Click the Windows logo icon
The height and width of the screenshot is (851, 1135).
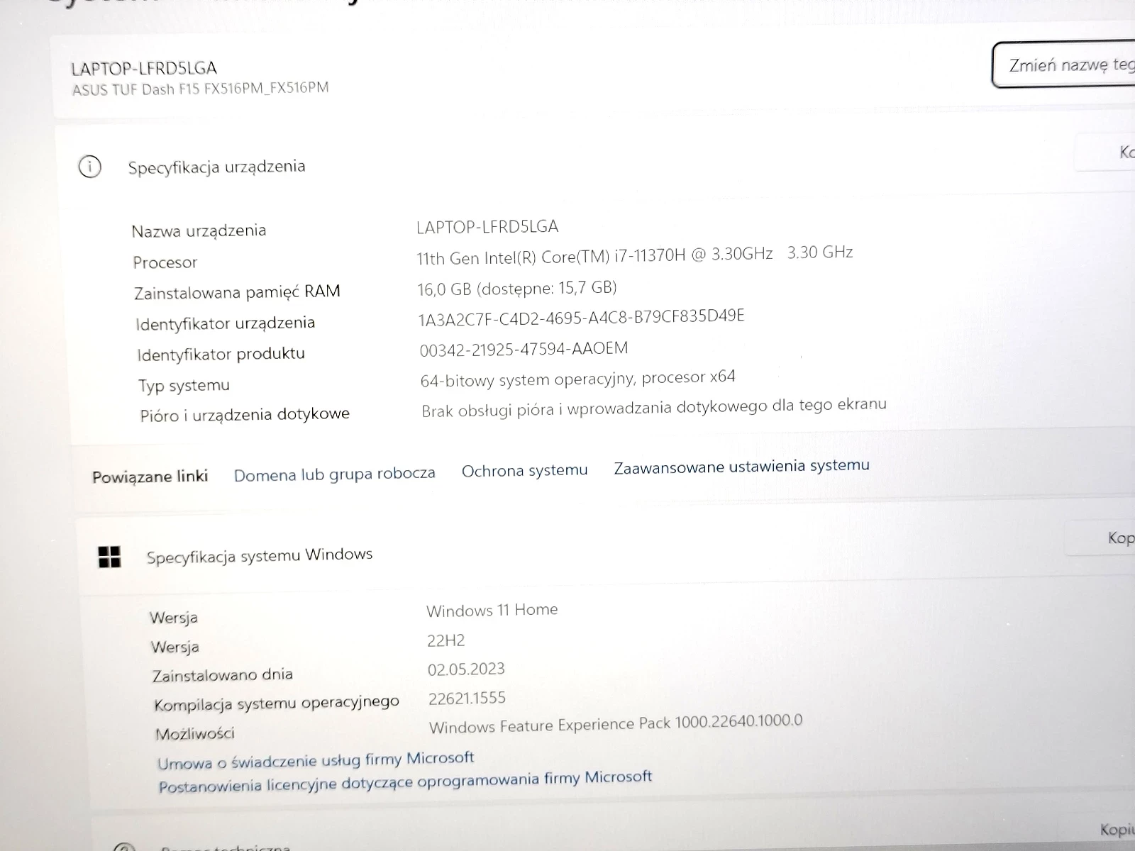pyautogui.click(x=109, y=557)
